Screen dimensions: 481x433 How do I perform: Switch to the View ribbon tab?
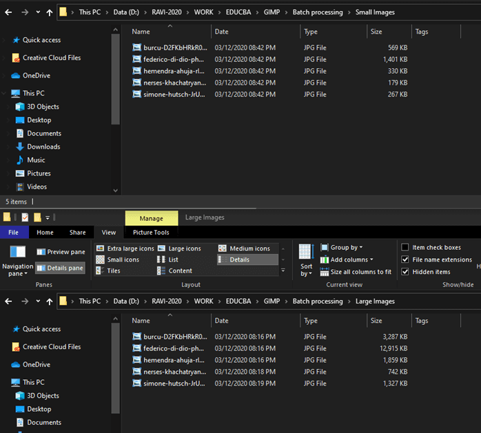tap(109, 233)
